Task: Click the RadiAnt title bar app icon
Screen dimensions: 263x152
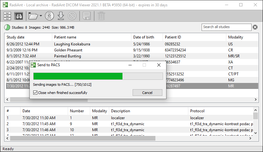Action: [x=5, y=5]
